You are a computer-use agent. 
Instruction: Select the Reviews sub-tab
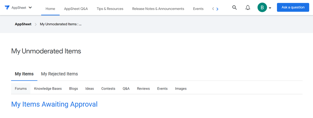tap(143, 89)
